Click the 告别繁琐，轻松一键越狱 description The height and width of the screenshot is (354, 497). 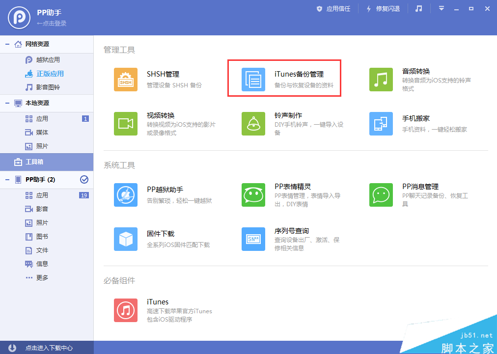[x=179, y=201]
